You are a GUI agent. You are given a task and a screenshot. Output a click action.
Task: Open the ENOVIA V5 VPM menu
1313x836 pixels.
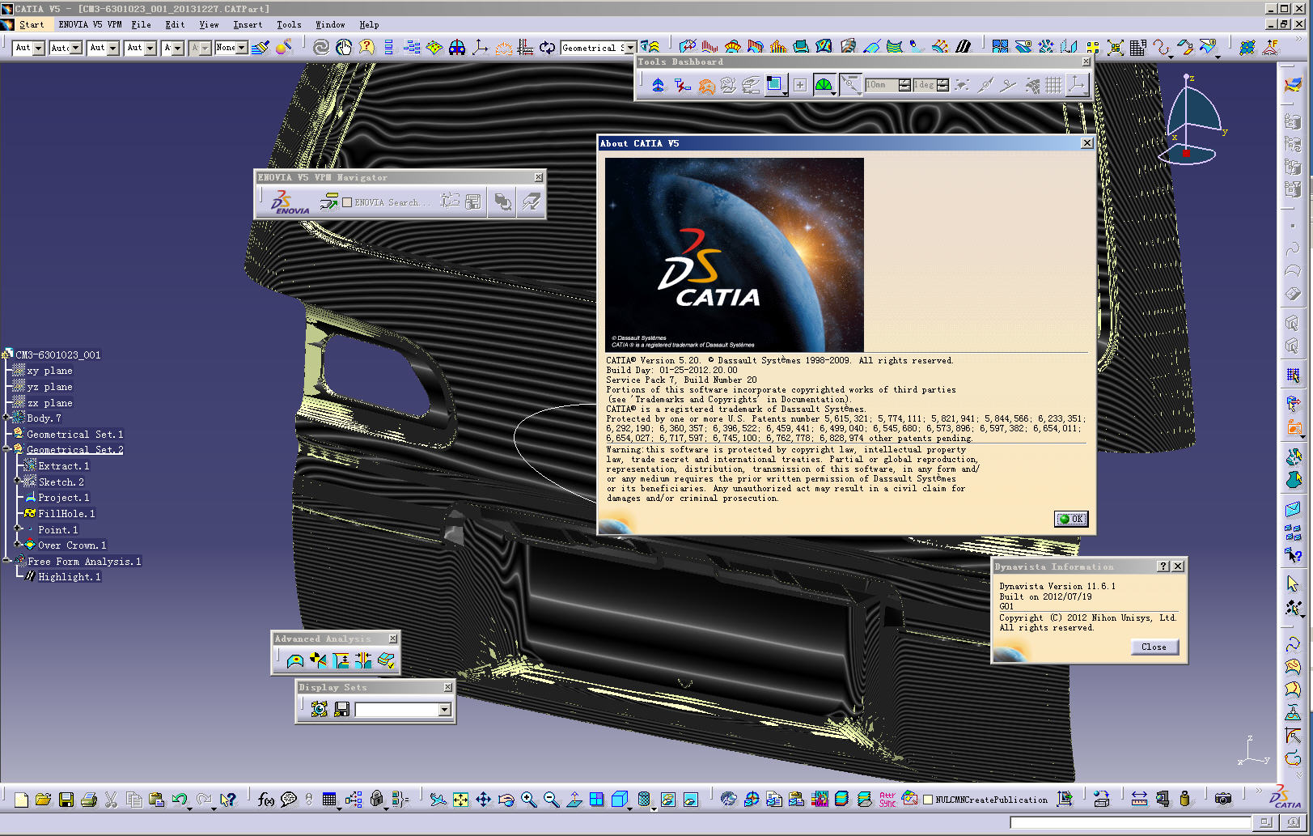tap(90, 25)
